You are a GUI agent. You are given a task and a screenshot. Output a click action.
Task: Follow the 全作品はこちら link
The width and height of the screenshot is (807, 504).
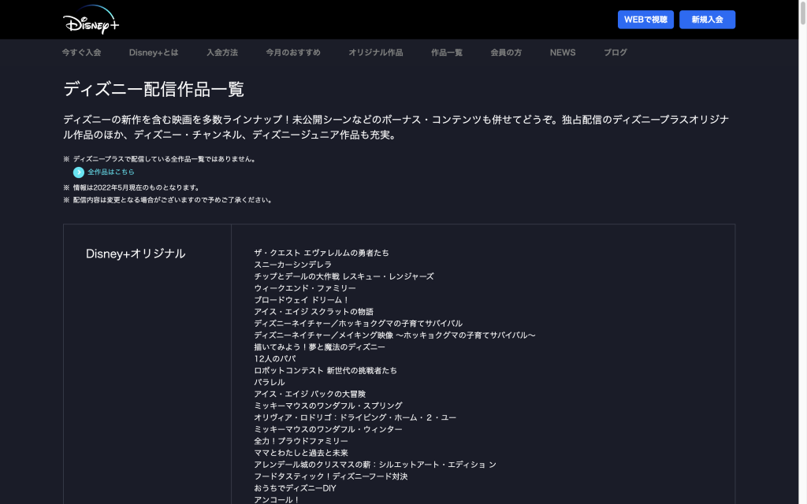(110, 172)
